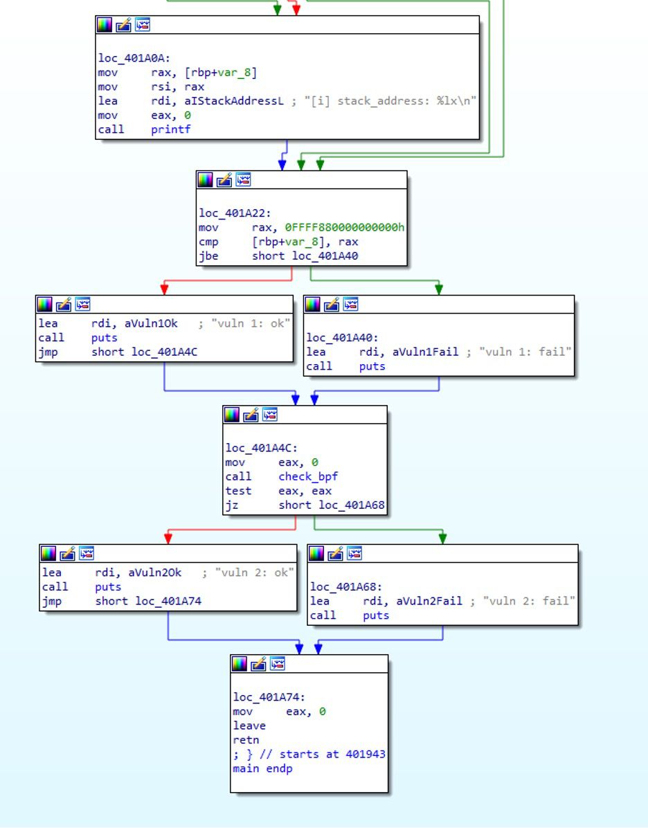Click edit icon in loc_401A74 block
This screenshot has height=828, width=648.
coord(258,664)
